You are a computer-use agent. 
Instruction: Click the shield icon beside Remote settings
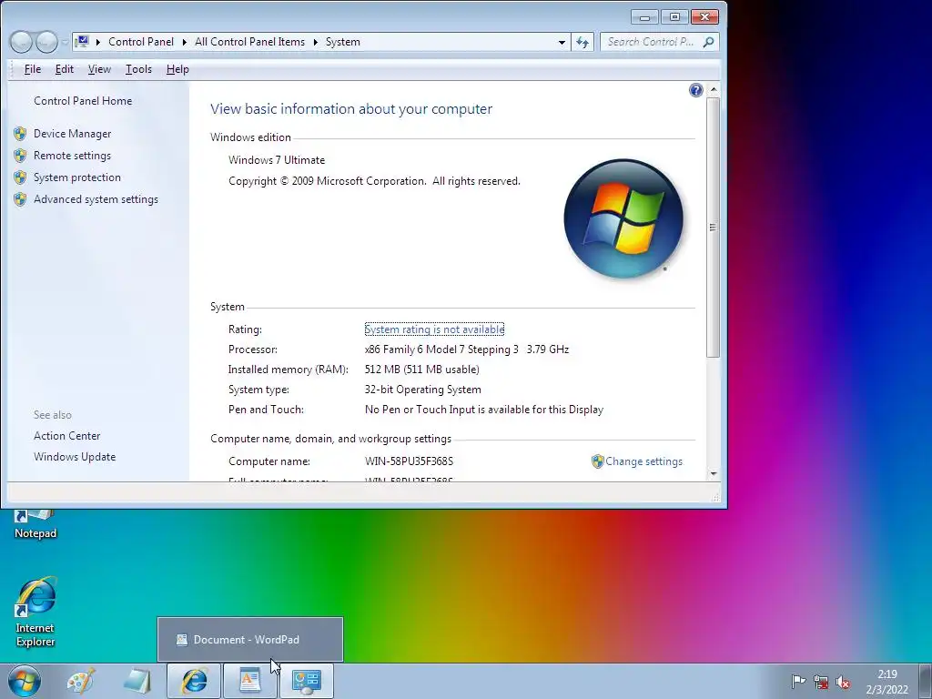20,156
